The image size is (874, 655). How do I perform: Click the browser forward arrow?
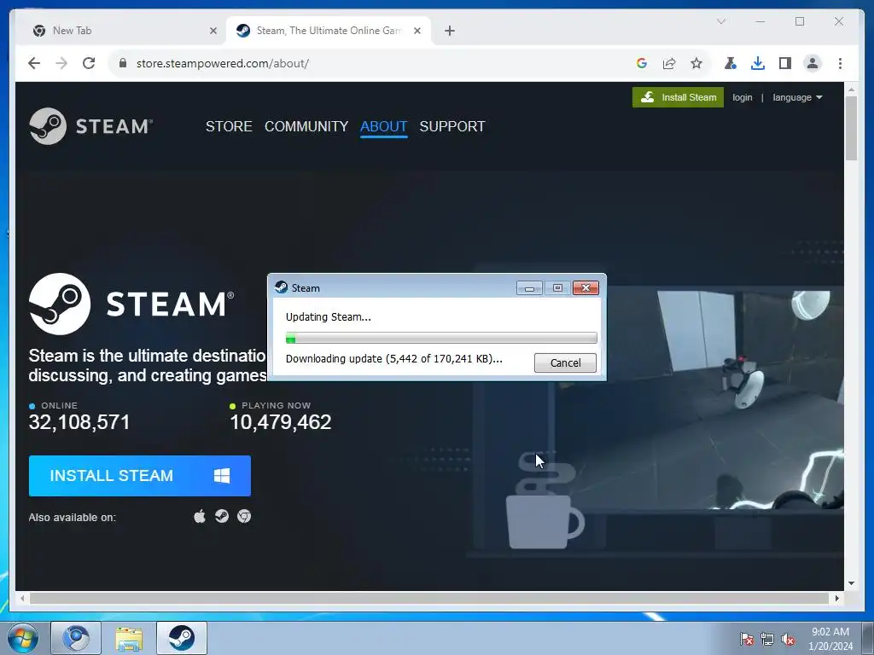point(61,63)
